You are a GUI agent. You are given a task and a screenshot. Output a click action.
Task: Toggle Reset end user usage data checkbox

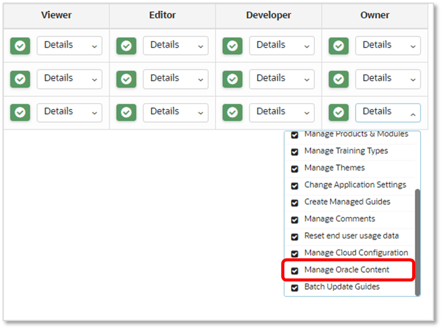[295, 237]
